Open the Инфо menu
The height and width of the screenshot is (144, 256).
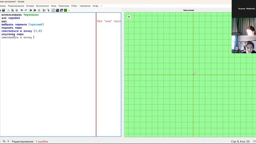[96, 6]
